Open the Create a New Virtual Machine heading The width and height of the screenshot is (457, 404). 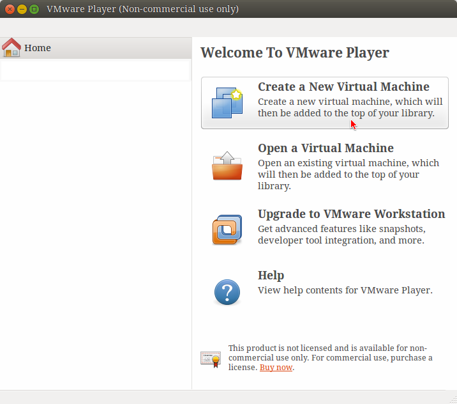coord(343,87)
